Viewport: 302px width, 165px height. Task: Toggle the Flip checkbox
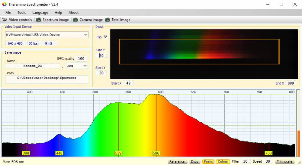105,36
